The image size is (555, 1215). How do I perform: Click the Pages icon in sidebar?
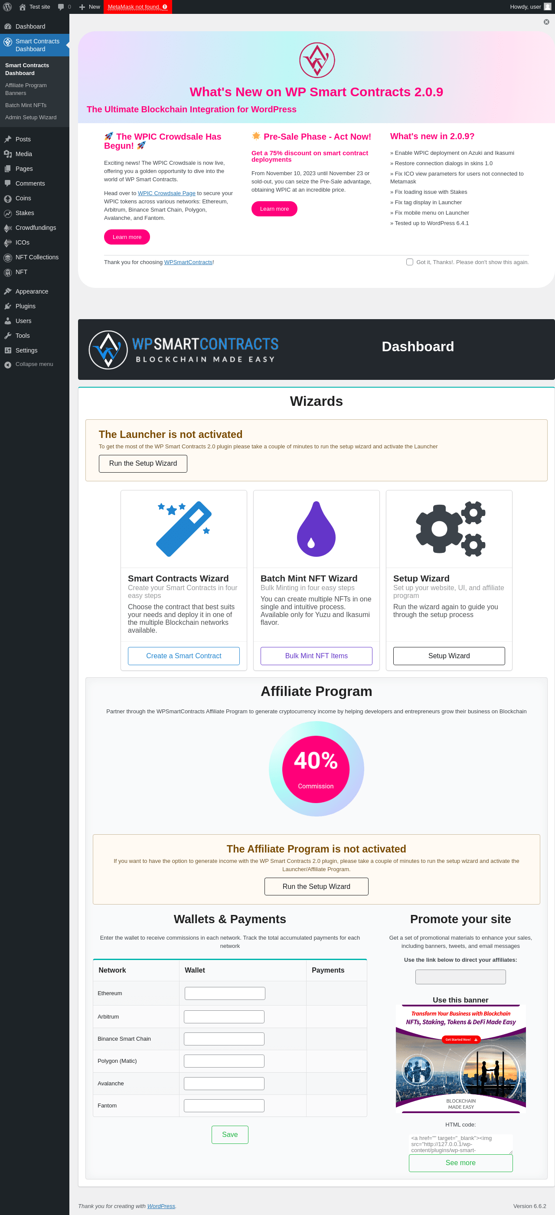pos(7,168)
